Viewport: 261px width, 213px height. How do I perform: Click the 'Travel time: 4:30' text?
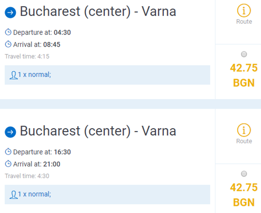[x=27, y=176]
